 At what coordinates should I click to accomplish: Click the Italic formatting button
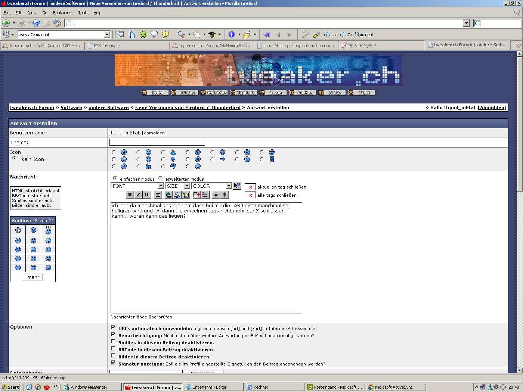(x=138, y=195)
